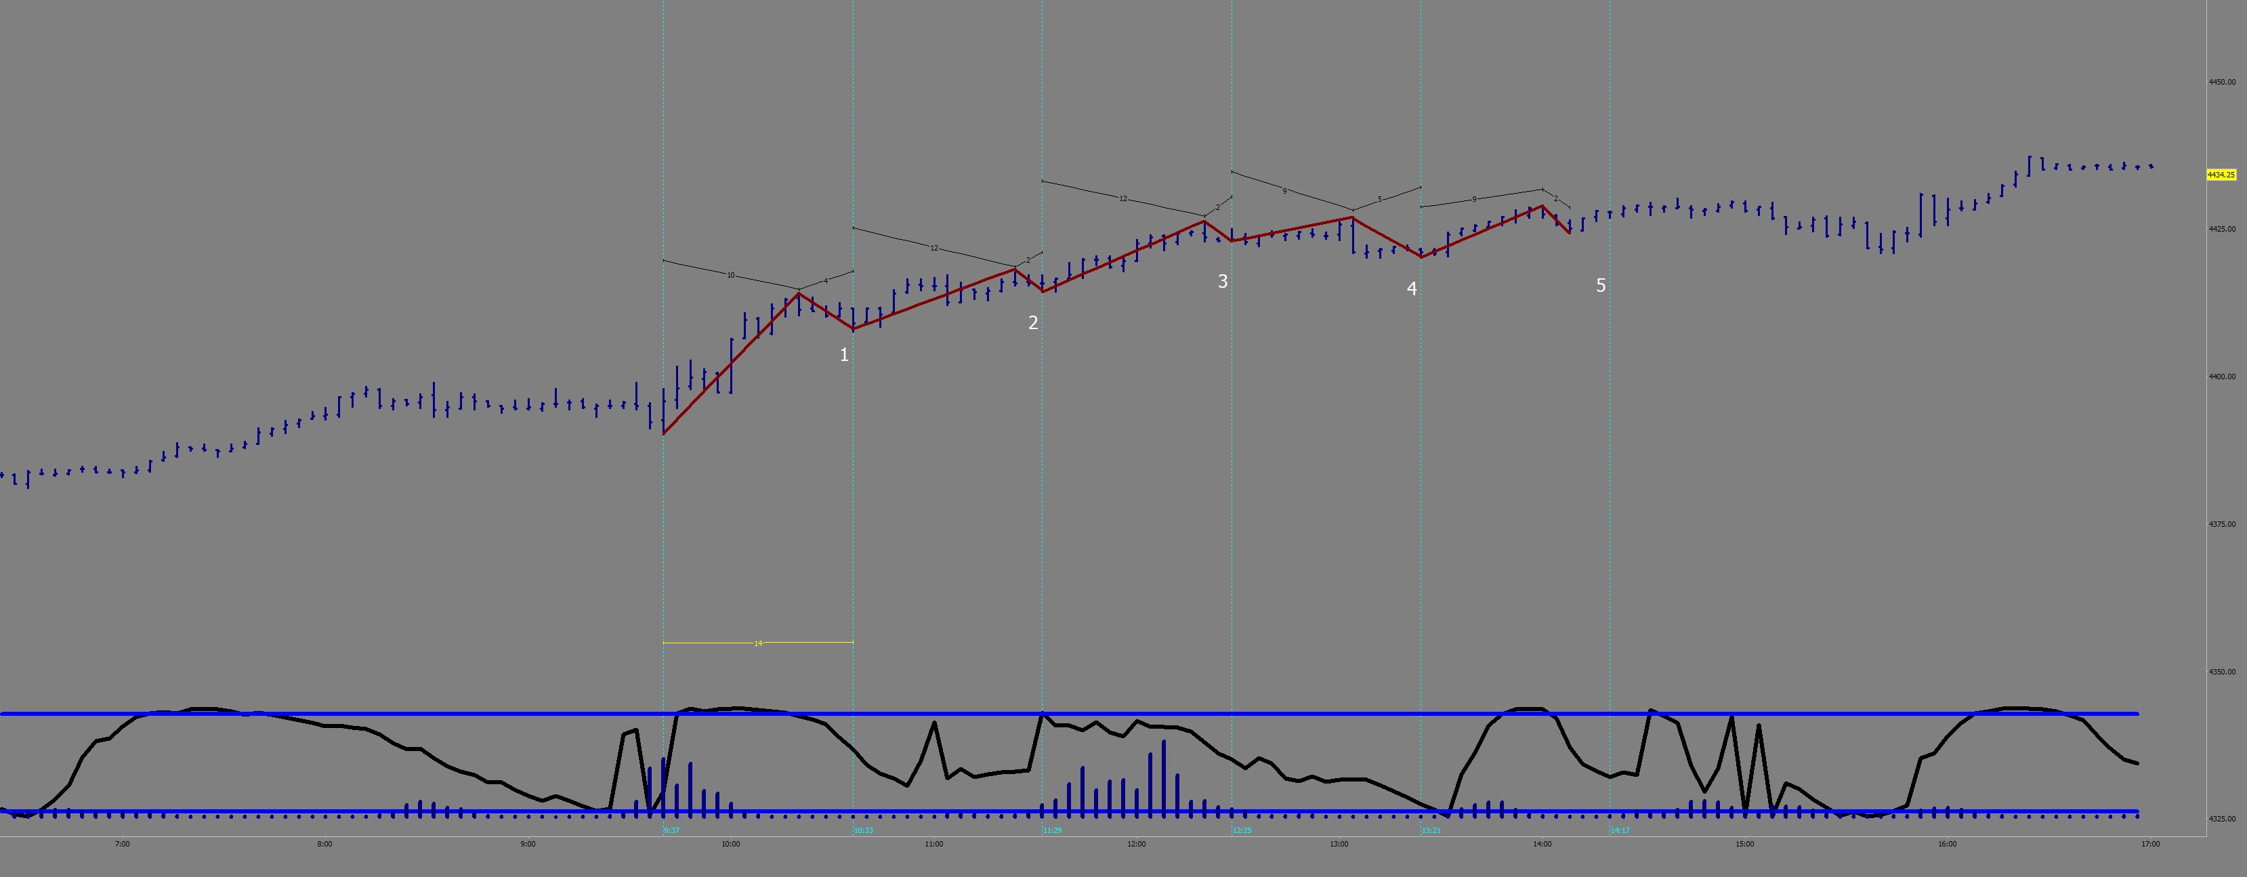Click the 4325.00 price axis label
Screen dimensions: 2247x877
[x=2222, y=819]
